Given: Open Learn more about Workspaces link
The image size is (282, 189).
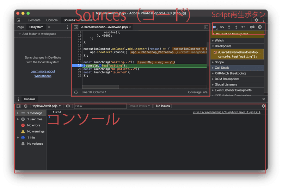Looking at the screenshot, I should click(x=43, y=74).
